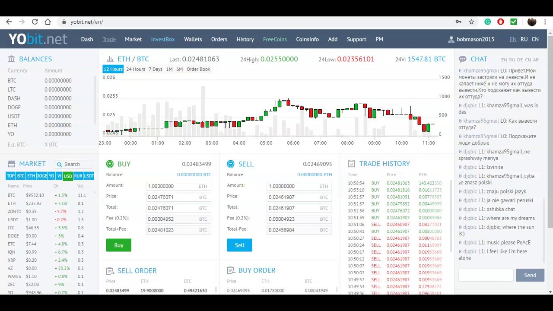Viewport: 553px width, 311px height.
Task: Select the DOGE market filter tab
Action: [x=42, y=176]
